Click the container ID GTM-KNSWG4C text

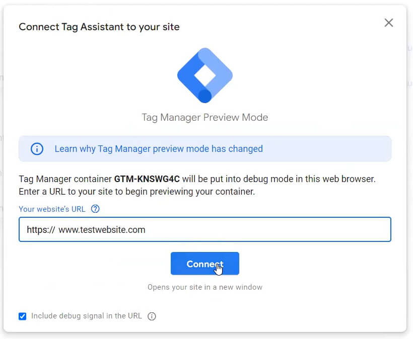pyautogui.click(x=147, y=179)
